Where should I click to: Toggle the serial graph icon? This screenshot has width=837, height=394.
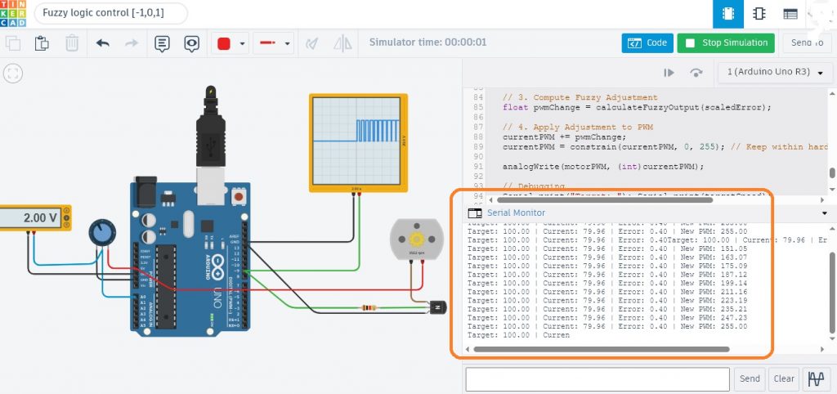tap(816, 378)
